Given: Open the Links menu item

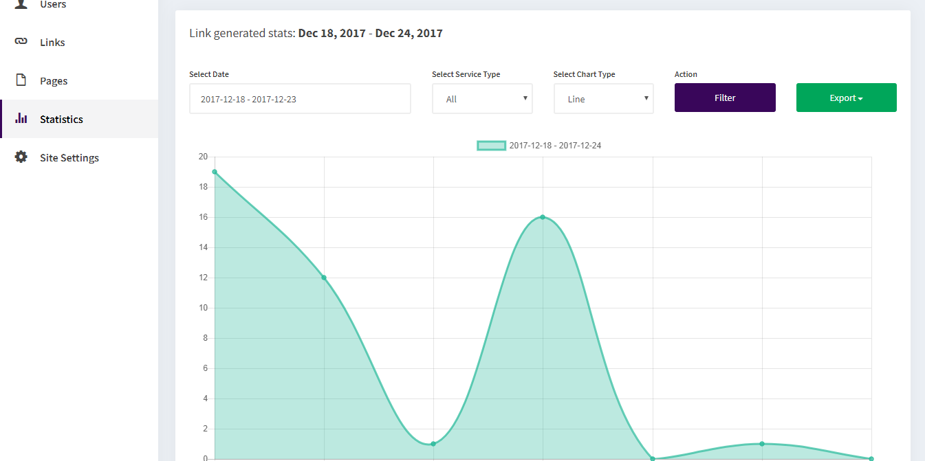Looking at the screenshot, I should point(79,42).
